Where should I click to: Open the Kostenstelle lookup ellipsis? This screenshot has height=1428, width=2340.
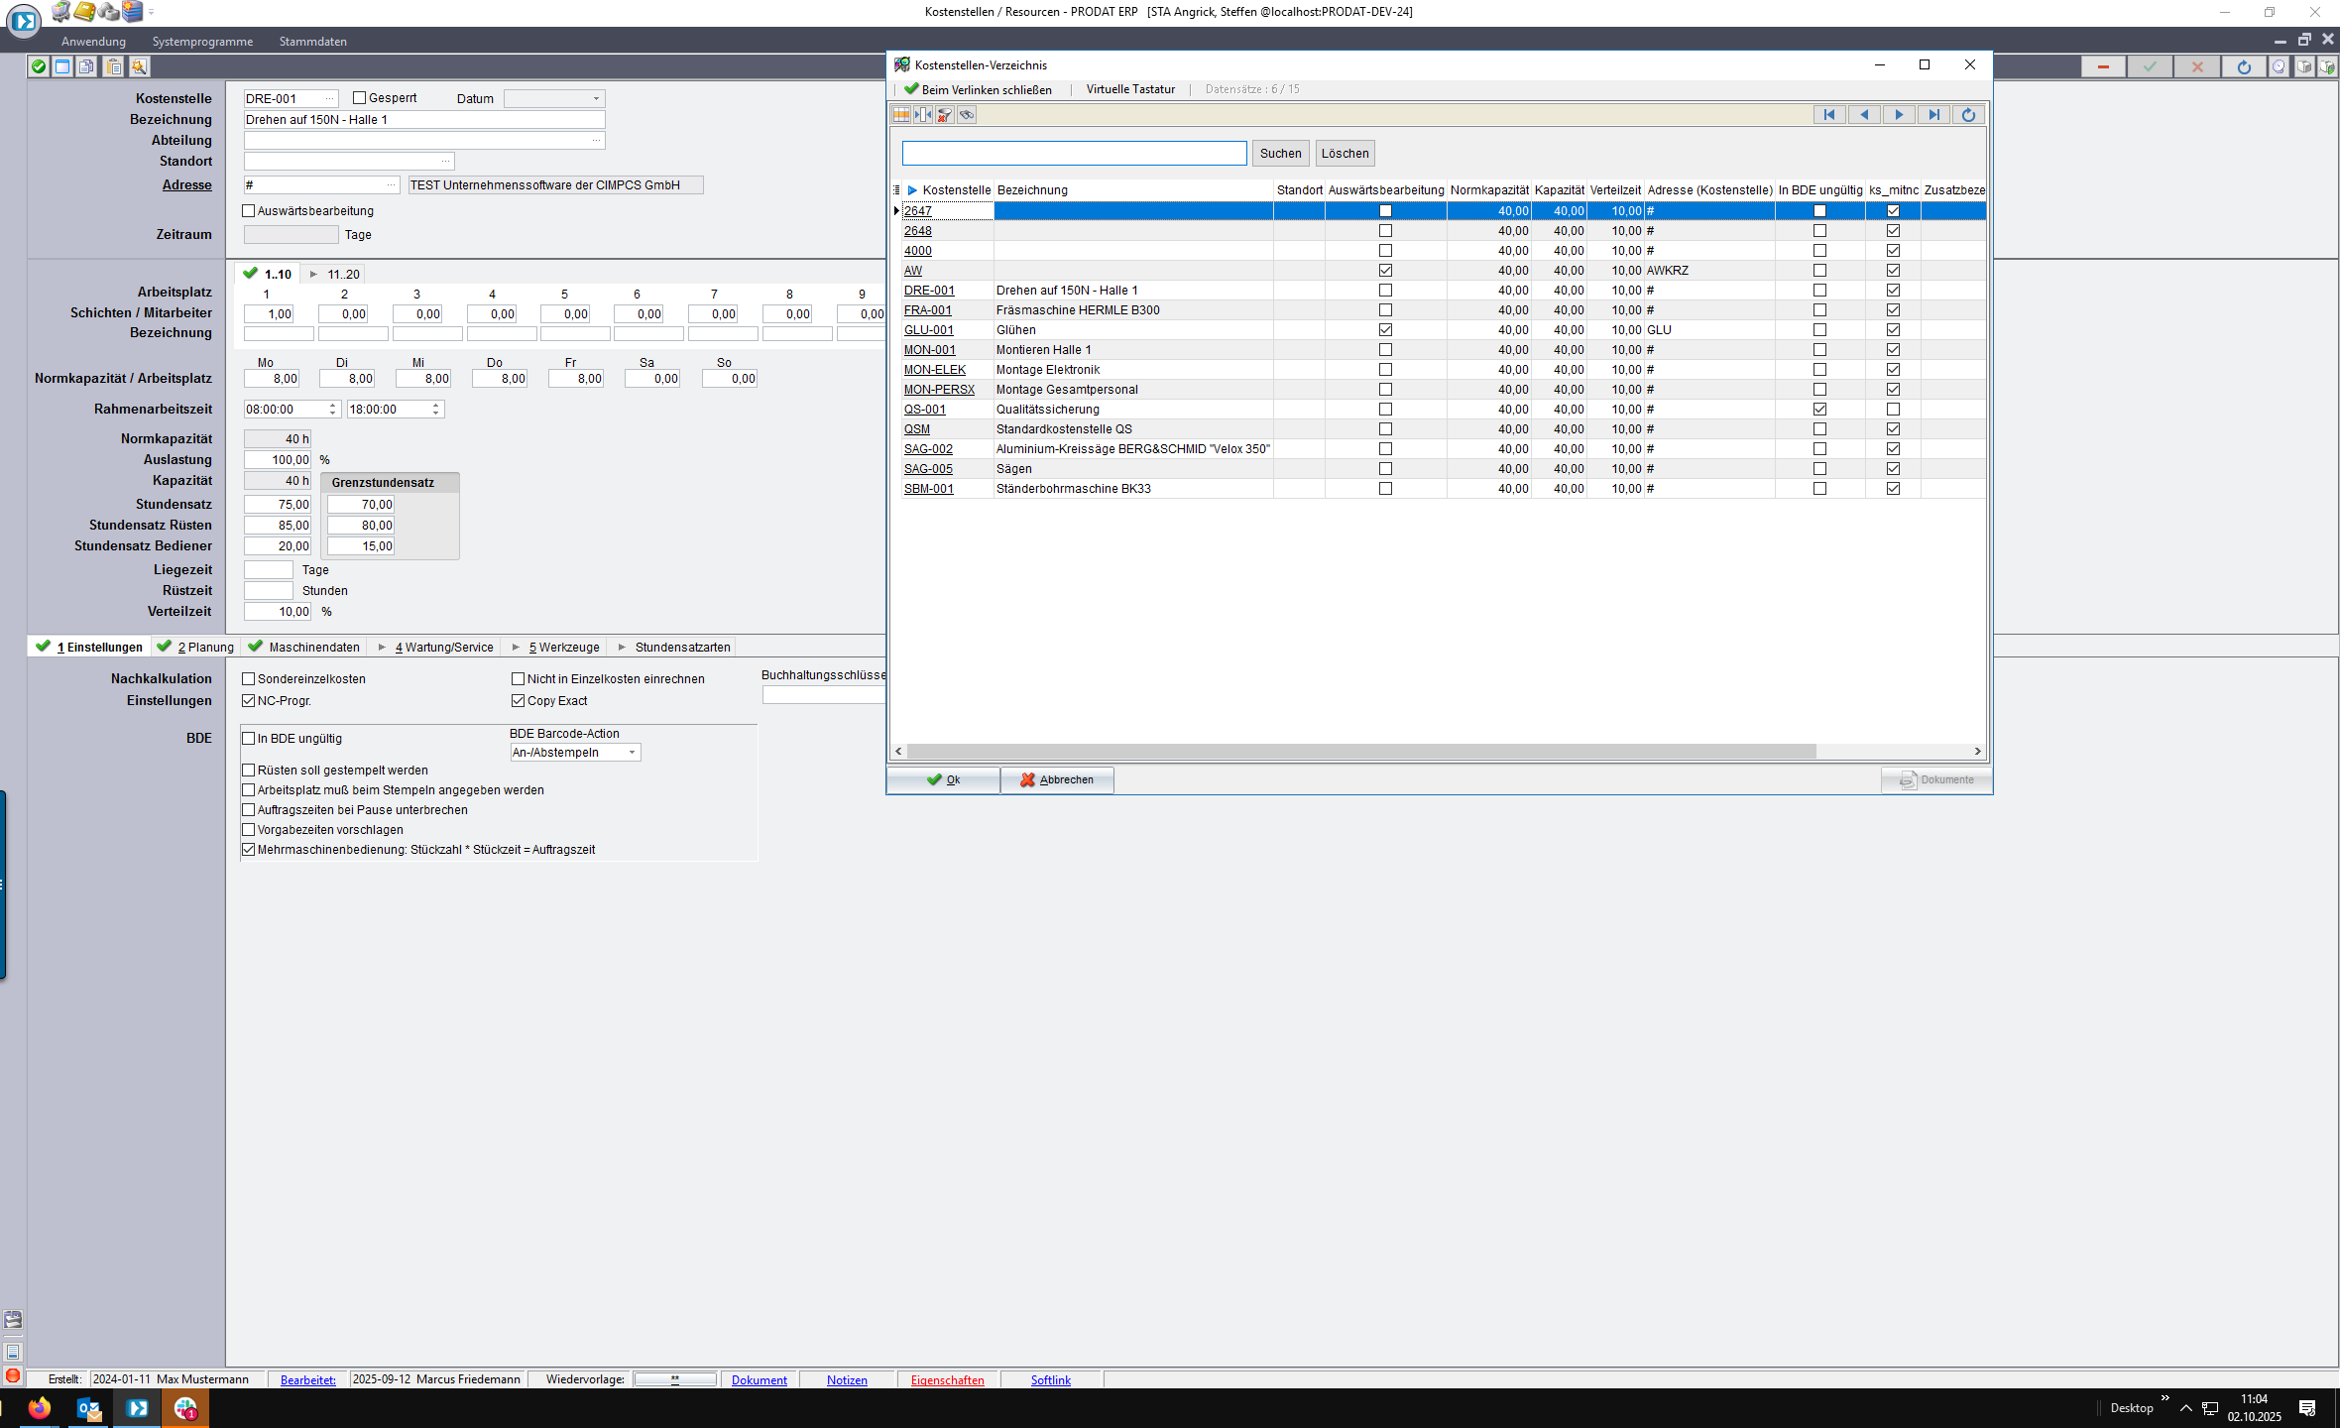tap(329, 99)
